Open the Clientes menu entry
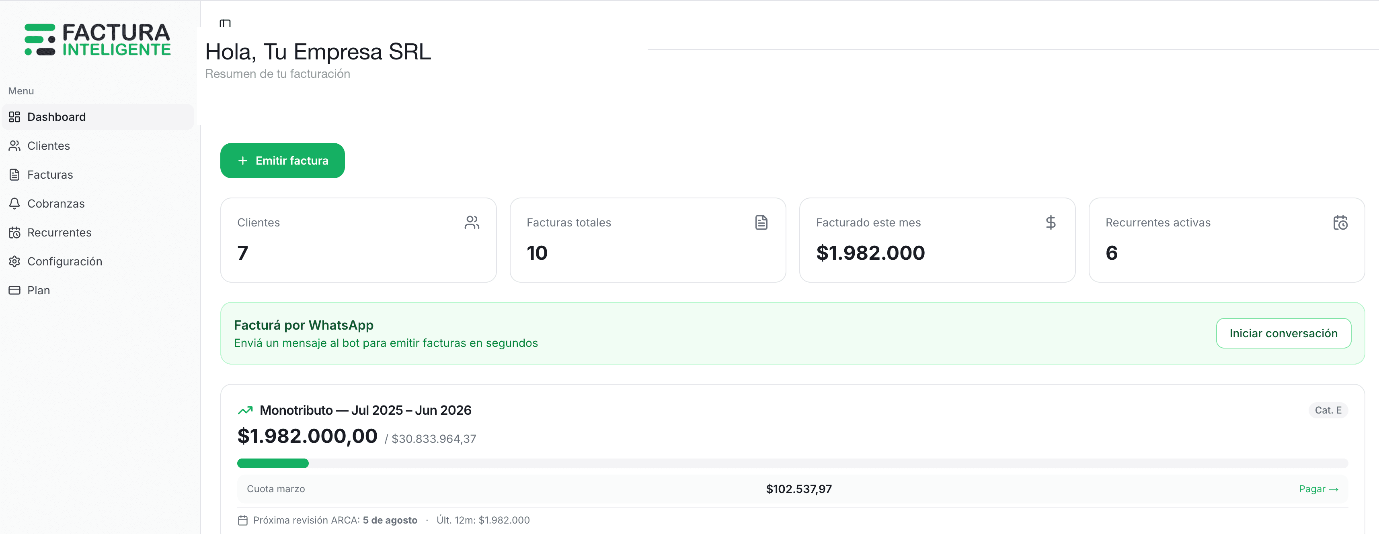 click(x=48, y=145)
